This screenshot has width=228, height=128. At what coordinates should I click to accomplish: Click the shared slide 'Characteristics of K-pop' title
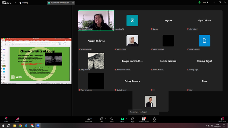tap(38, 51)
